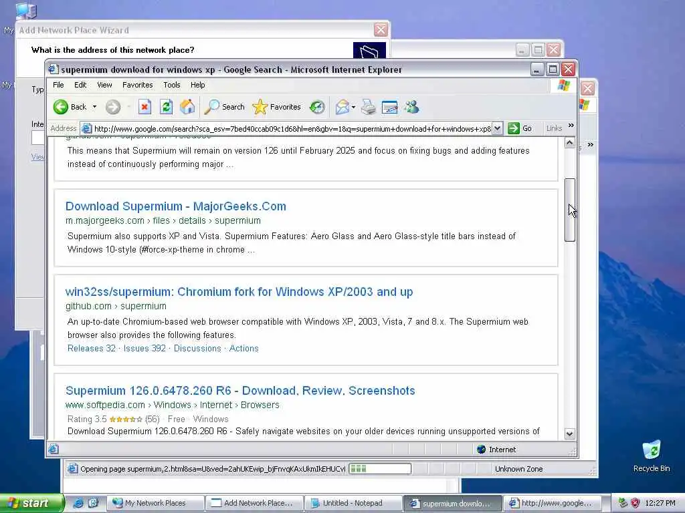Click the page loading progress bar
Viewport: 685px width, 513px height.
click(380, 469)
